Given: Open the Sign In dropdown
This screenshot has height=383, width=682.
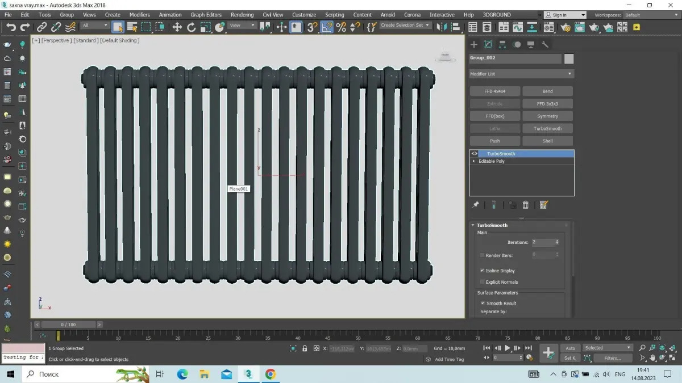Looking at the screenshot, I should tap(565, 15).
